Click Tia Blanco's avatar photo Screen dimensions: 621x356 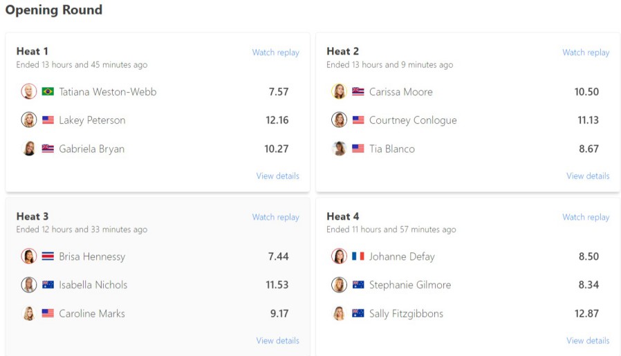(339, 149)
